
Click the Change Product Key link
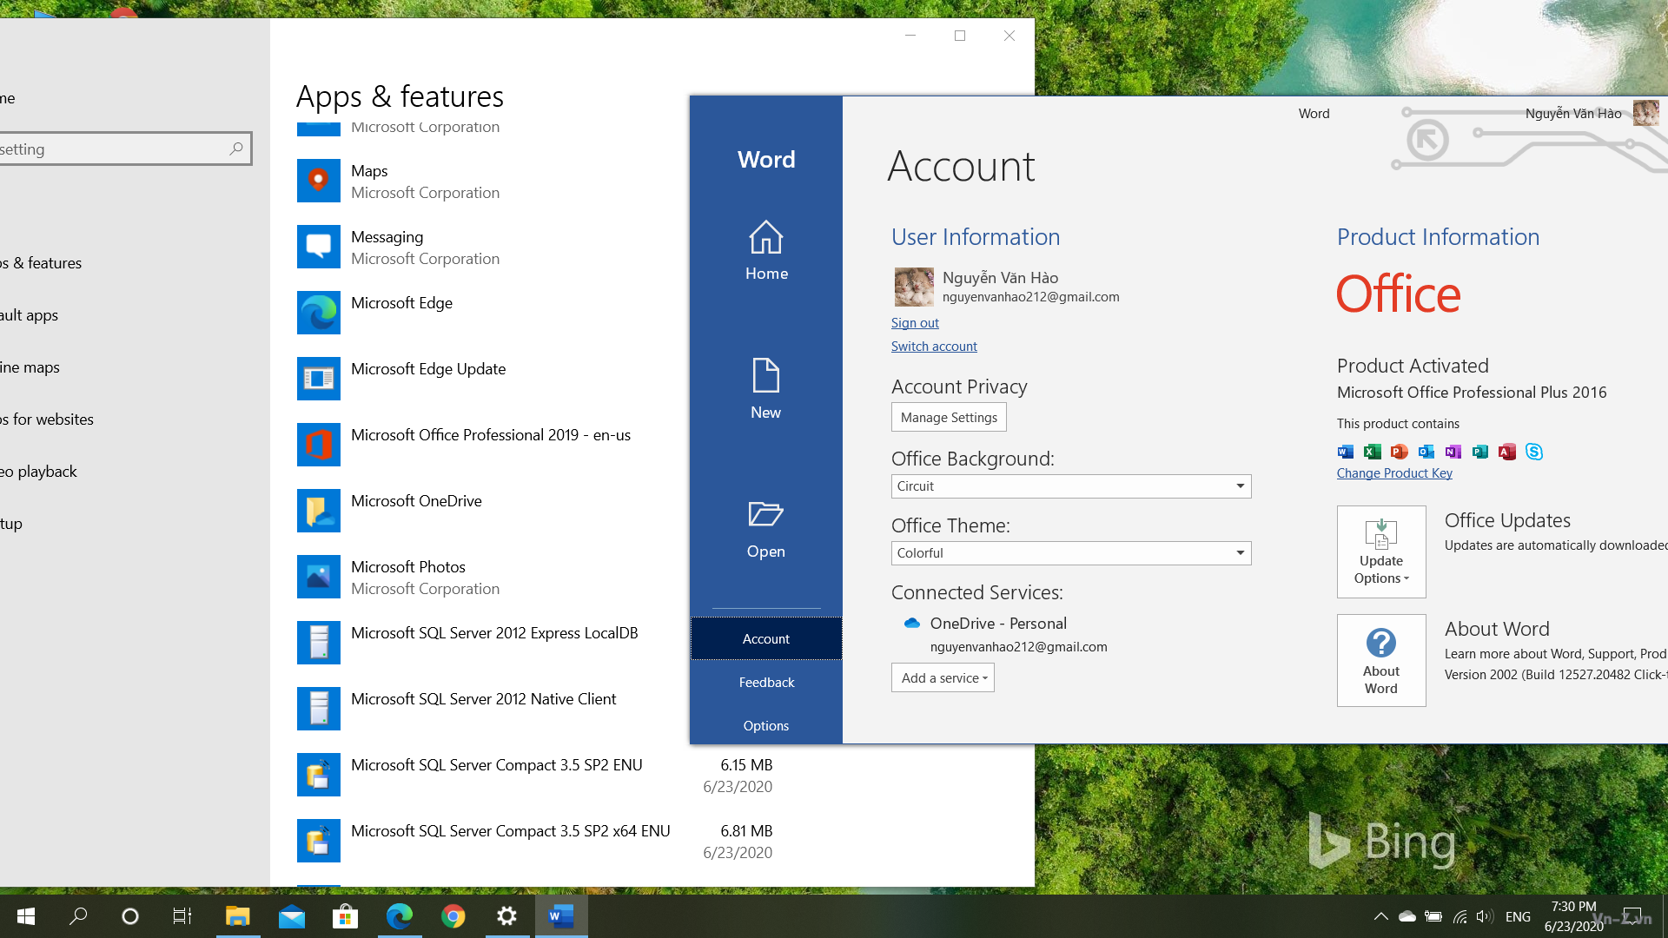pyautogui.click(x=1394, y=472)
